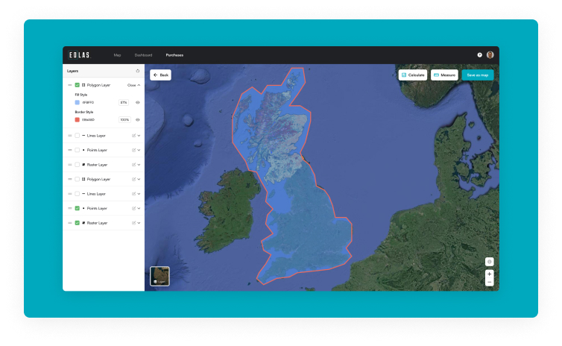
Task: Click drag handle of checked Raster Layer
Action: point(70,223)
